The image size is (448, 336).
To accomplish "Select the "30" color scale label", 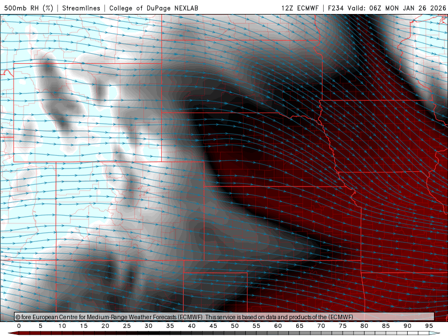I will click(x=148, y=326).
